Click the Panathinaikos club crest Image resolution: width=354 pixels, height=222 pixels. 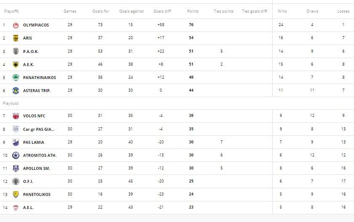pos(16,77)
